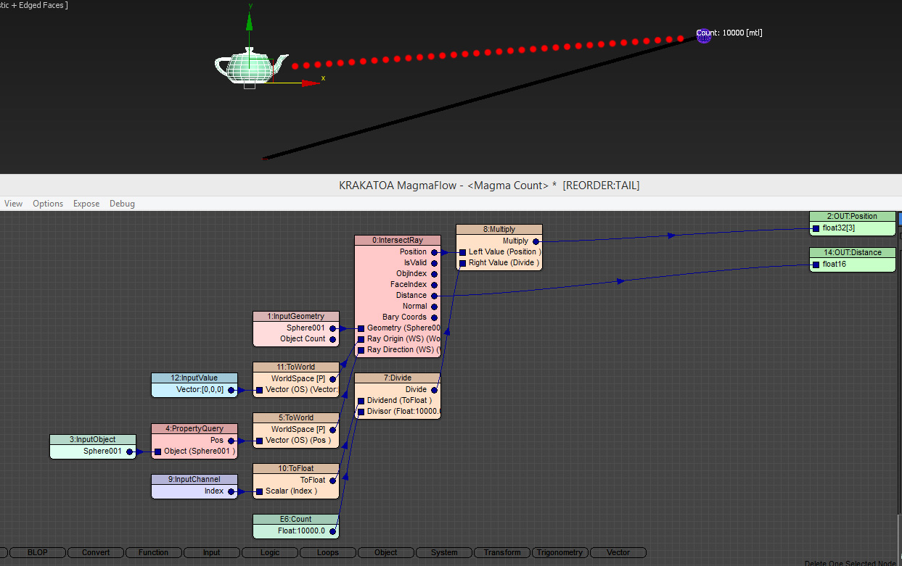Screen dimensions: 902x566
Task: Click the Distance output socket on IntersectRay
Action: pos(434,296)
